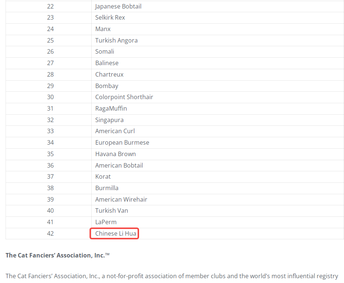Click the Balinese breed name
The height and width of the screenshot is (283, 344).
point(107,63)
